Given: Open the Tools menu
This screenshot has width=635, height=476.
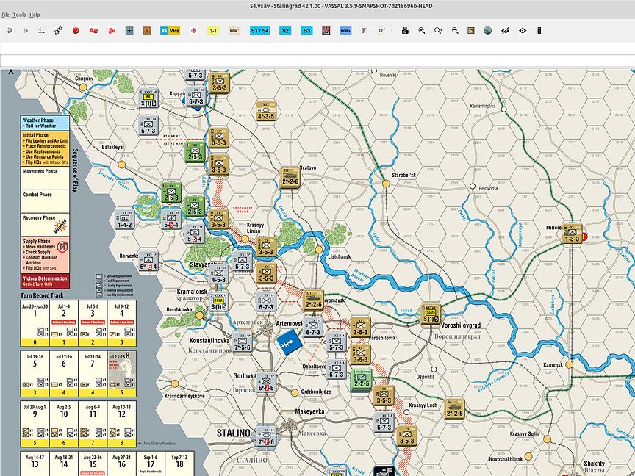Looking at the screenshot, I should click(19, 15).
